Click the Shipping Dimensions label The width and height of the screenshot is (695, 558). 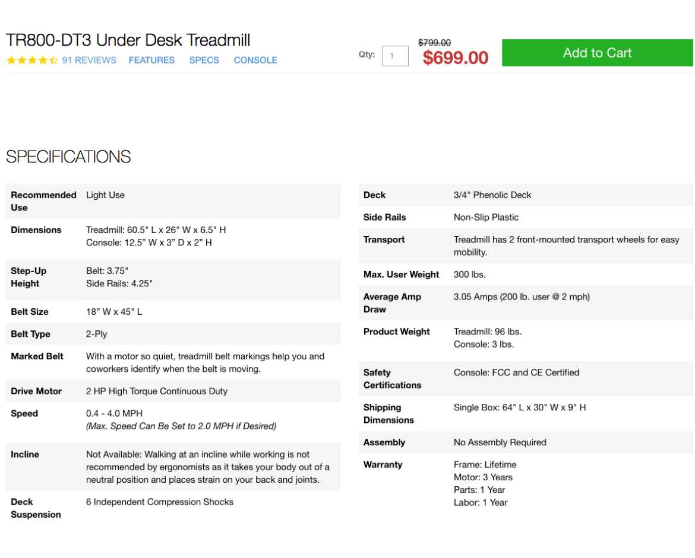pos(388,414)
